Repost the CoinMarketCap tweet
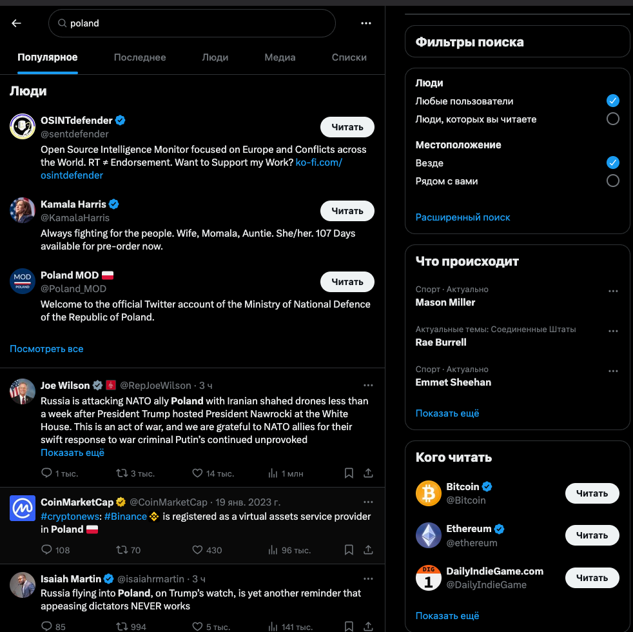The width and height of the screenshot is (633, 632). click(x=122, y=549)
